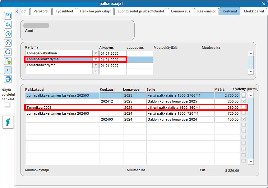Expand the Lomapäiväkertymä dropdown
Viewport: 268px width, 188px height.
point(96,53)
